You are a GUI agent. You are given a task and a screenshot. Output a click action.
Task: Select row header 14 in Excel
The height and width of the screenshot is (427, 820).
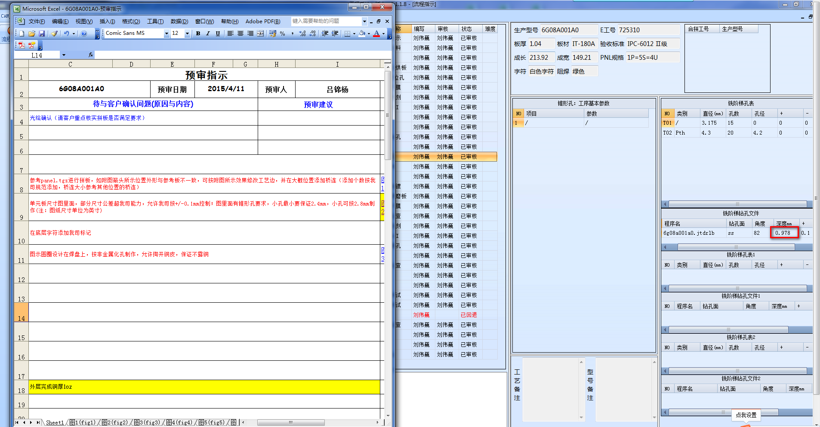tap(21, 312)
